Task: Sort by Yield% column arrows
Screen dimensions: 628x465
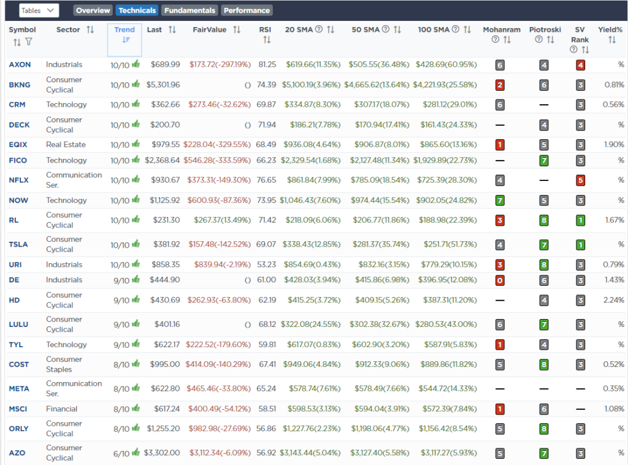Action: coord(611,40)
